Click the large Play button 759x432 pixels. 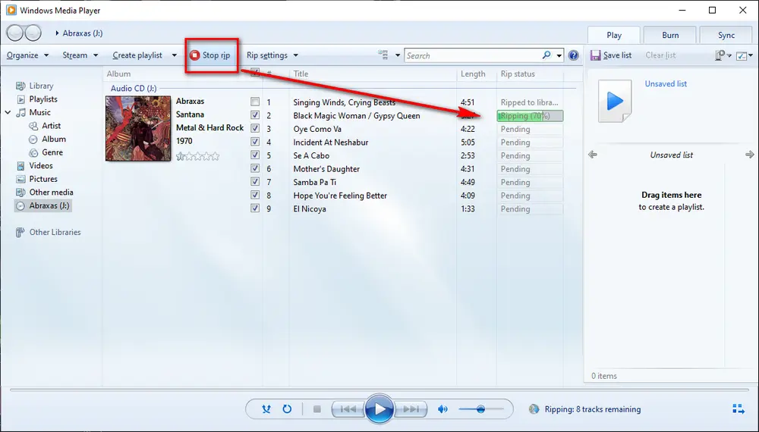pos(379,409)
